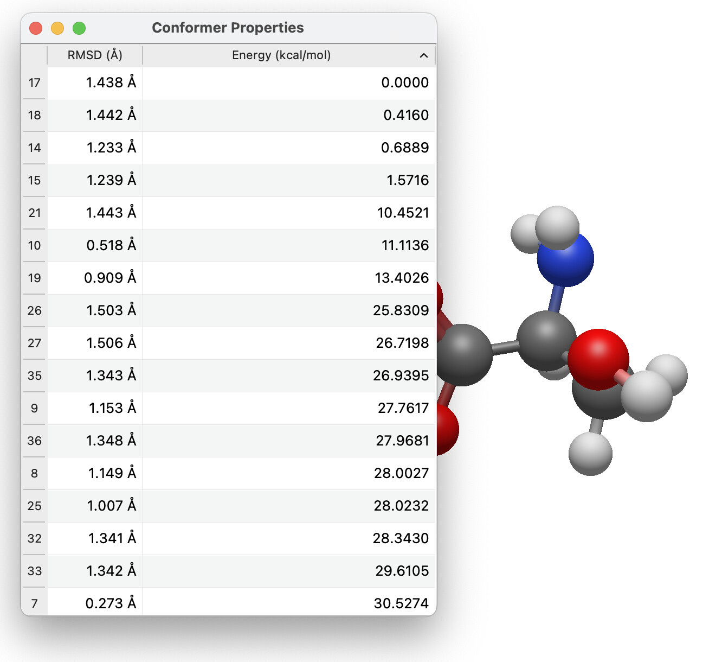The width and height of the screenshot is (722, 662).
Task: Select row header 36
Action: [x=34, y=441]
